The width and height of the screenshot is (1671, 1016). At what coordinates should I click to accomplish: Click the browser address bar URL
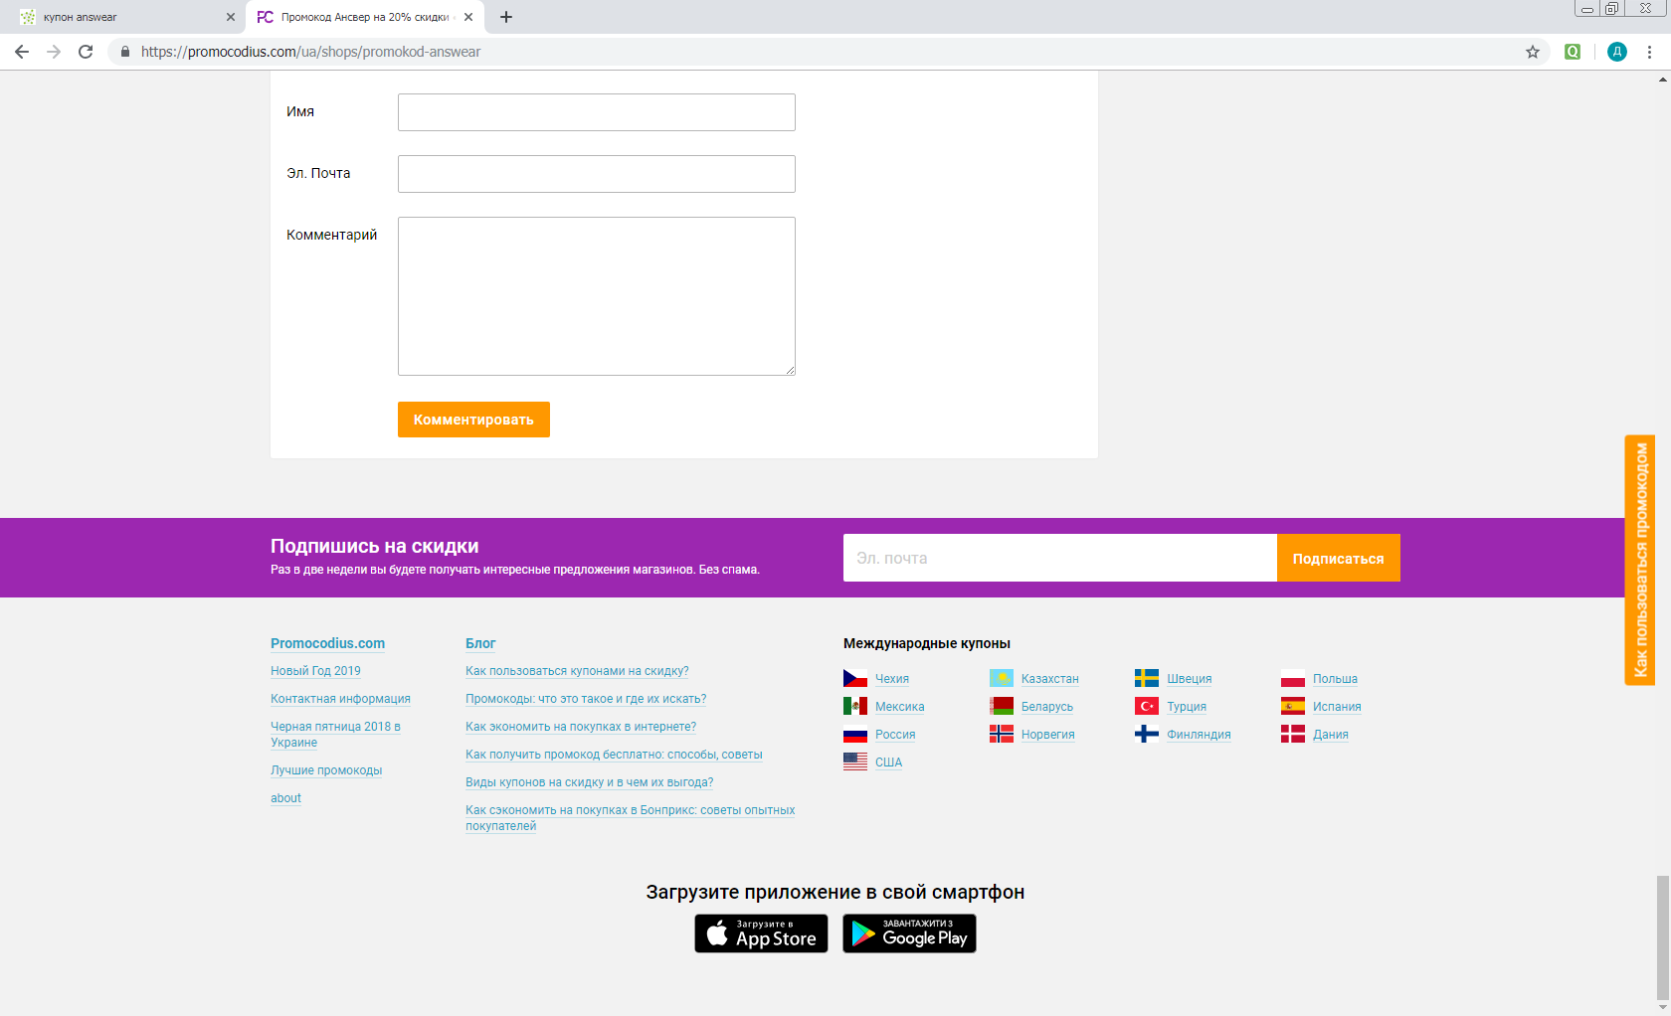[310, 52]
